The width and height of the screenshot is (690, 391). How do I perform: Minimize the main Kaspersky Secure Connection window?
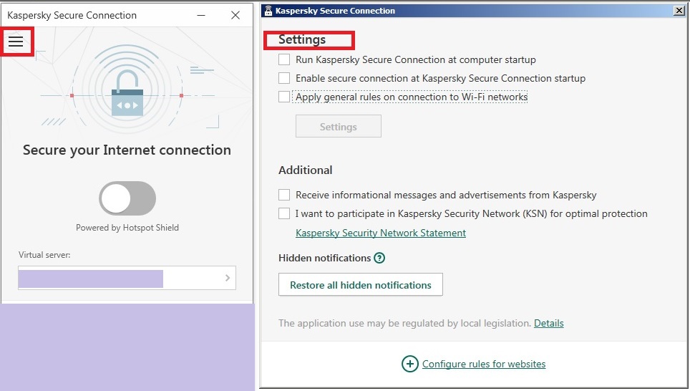(x=201, y=16)
